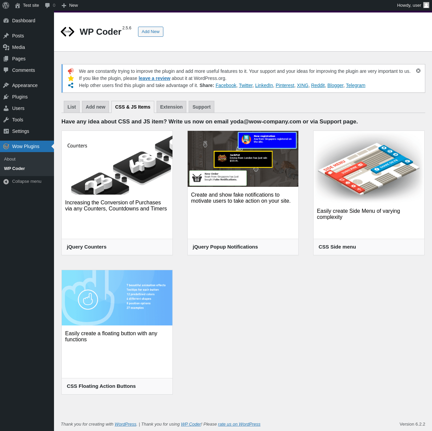Share via the Telegram link
Screen dimensions: 432x431
point(356,85)
